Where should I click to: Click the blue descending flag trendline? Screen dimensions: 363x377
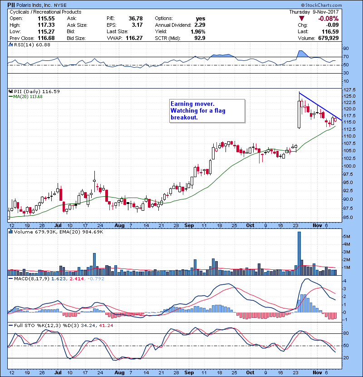coord(320,107)
